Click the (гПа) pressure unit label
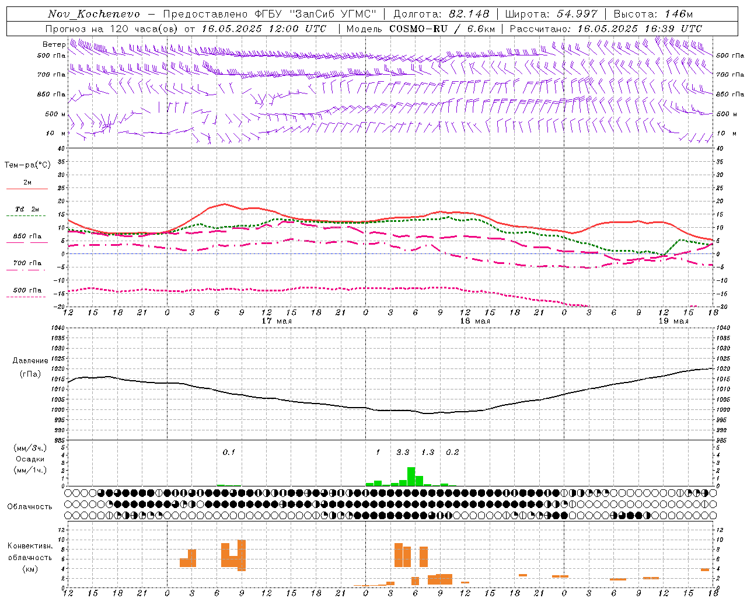The width and height of the screenshot is (747, 598). [30, 374]
